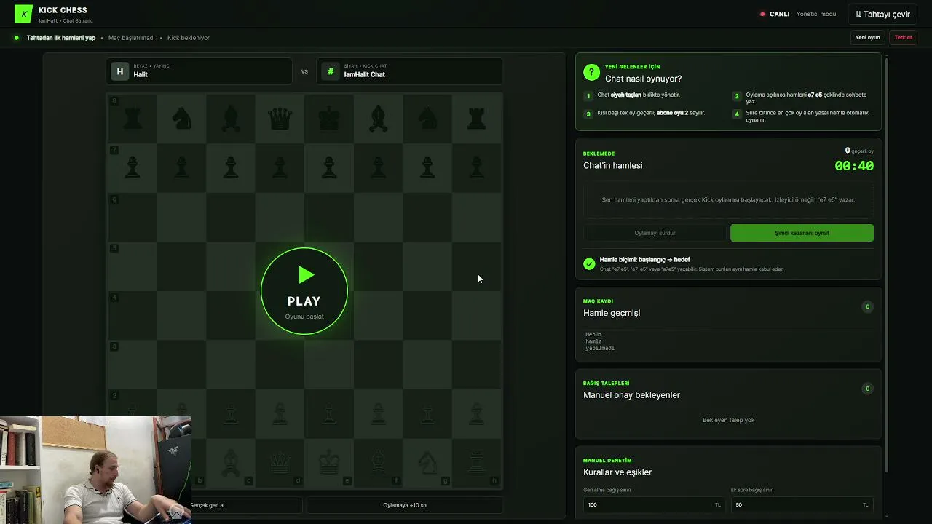Image resolution: width=932 pixels, height=524 pixels.
Task: Click the # avatar beside IamHalit Chat
Action: 331,71
